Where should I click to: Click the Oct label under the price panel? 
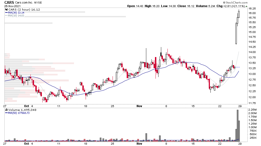(x=26, y=106)
